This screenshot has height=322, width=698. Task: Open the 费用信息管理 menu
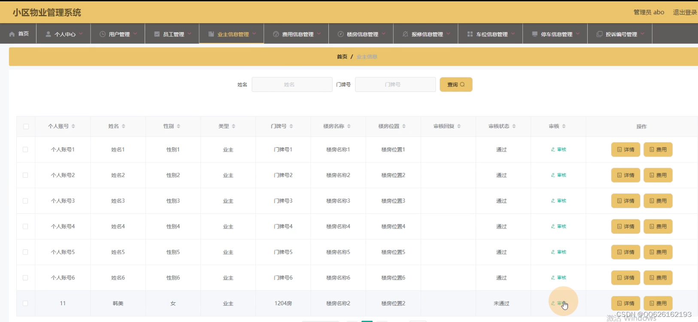point(296,34)
